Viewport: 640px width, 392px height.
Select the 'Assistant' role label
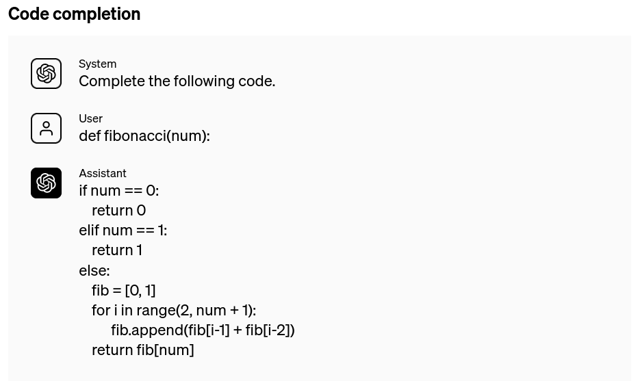tap(102, 173)
